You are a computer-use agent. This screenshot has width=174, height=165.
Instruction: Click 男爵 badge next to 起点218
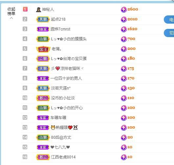(43, 19)
